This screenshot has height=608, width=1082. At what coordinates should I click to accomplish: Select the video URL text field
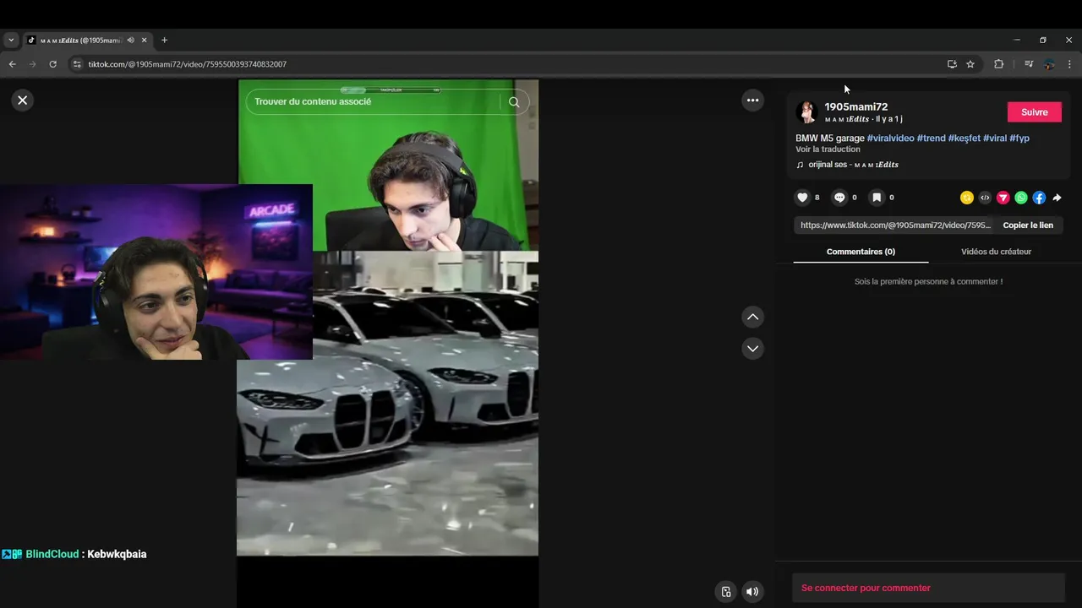(x=895, y=225)
